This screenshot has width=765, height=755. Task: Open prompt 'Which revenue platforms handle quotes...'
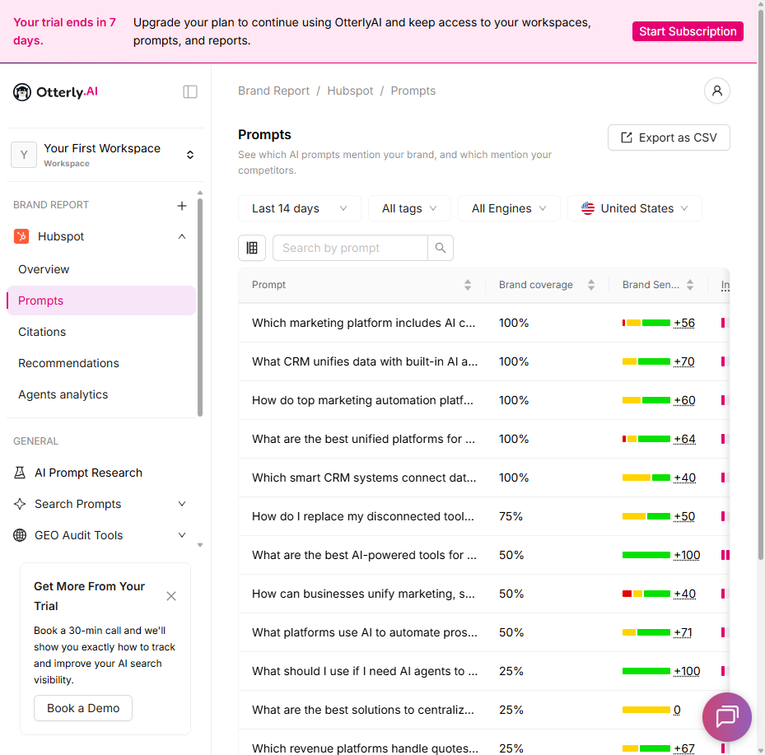click(x=365, y=748)
